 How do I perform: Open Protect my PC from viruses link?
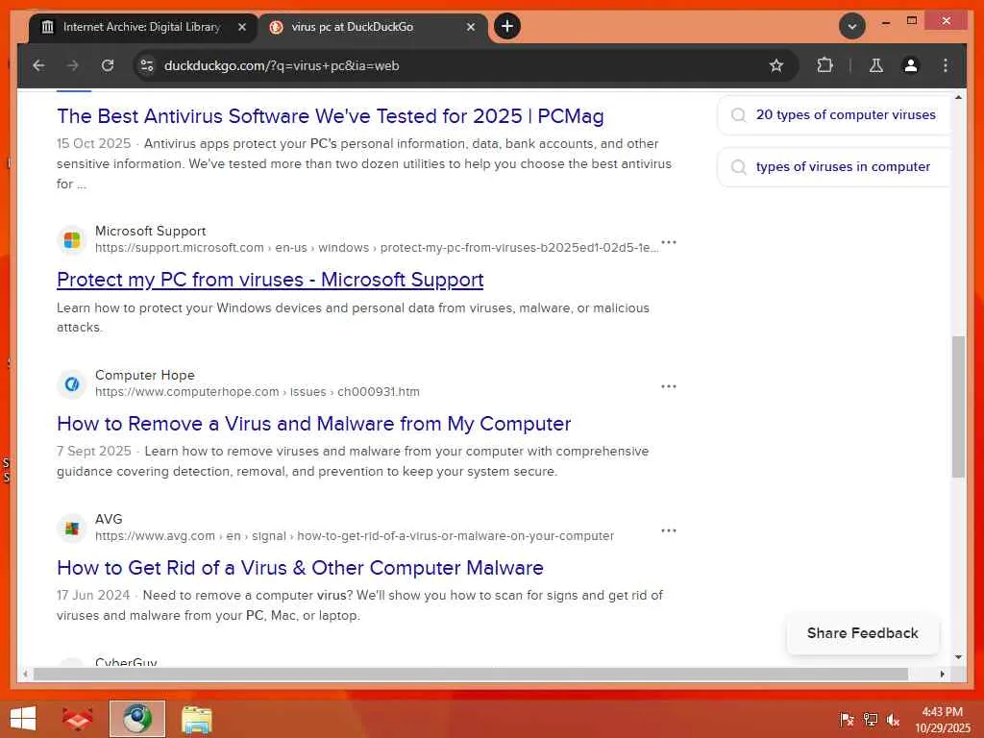click(x=270, y=280)
